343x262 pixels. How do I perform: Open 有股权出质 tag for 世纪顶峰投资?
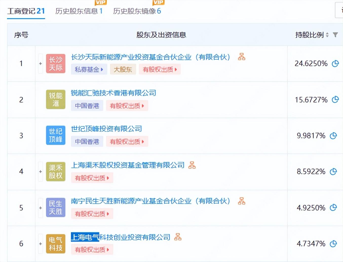[x=127, y=142]
